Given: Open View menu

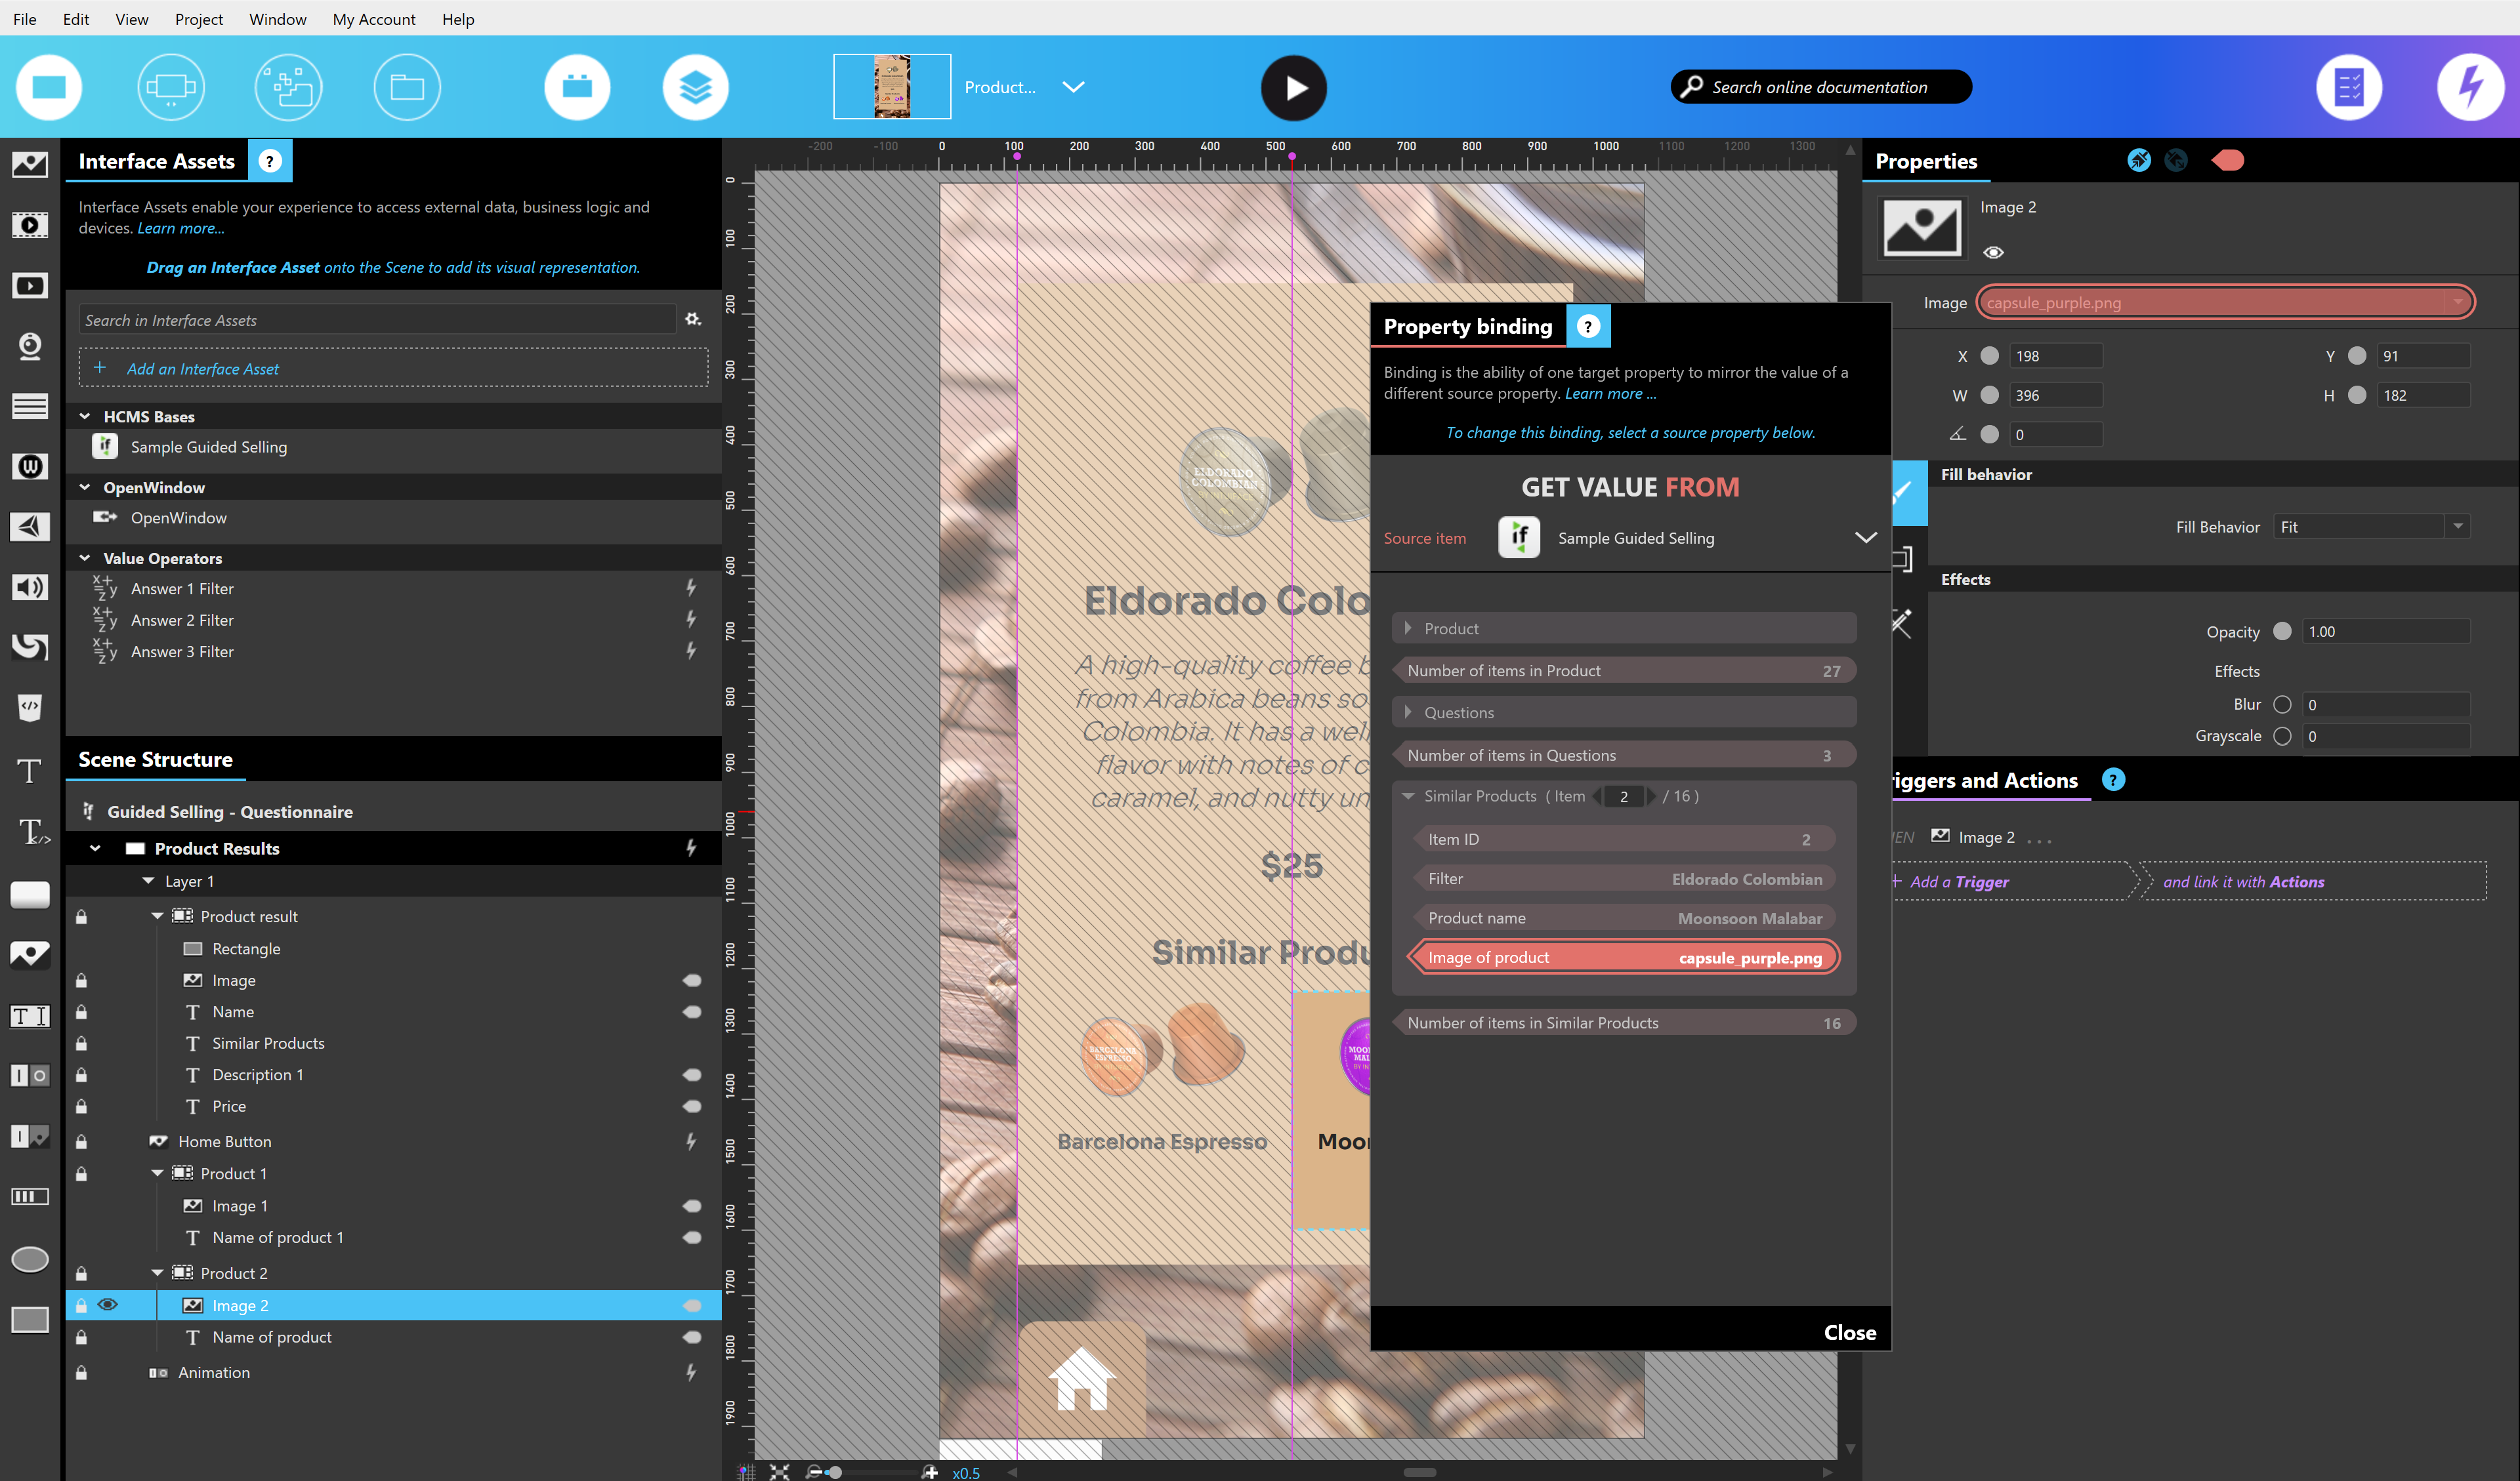Looking at the screenshot, I should pos(131,19).
